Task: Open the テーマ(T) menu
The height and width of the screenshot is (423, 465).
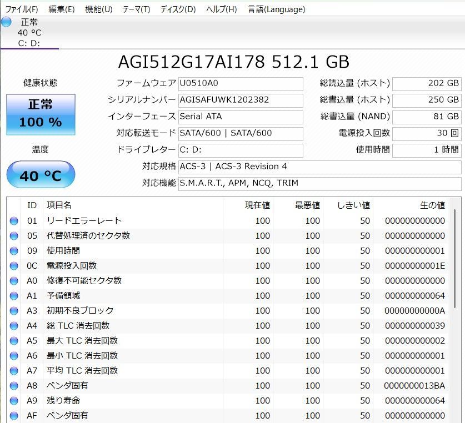Action: tap(137, 9)
